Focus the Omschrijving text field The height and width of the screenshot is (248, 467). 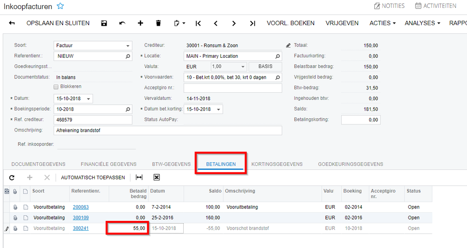(168, 131)
